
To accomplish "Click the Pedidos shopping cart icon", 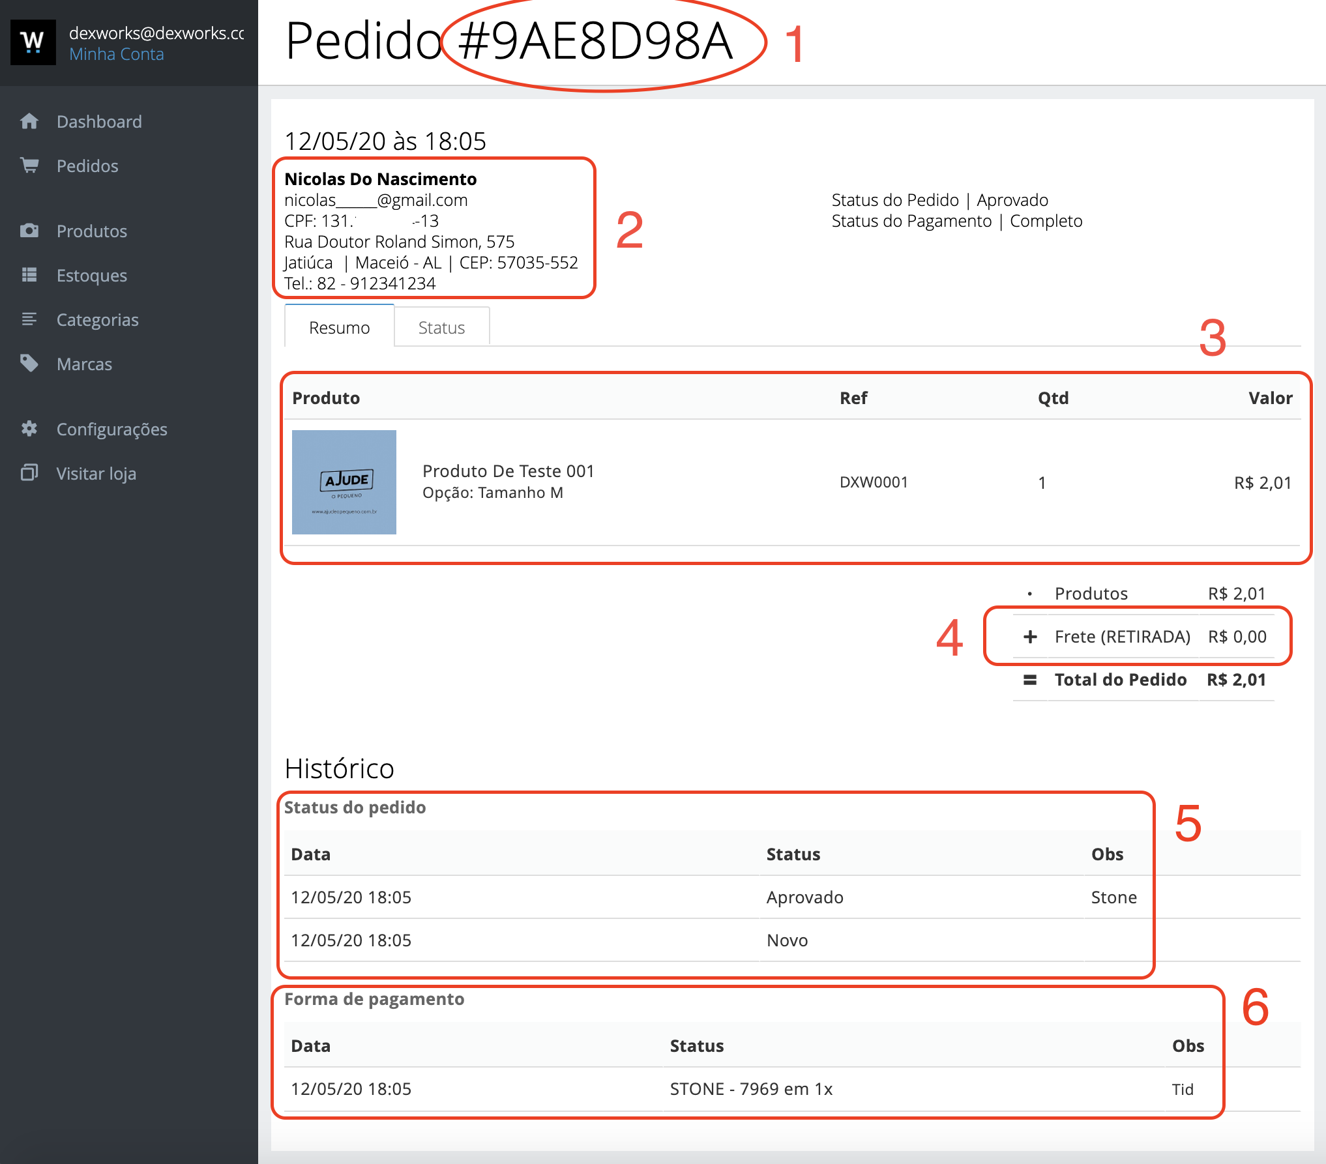I will (x=29, y=166).
